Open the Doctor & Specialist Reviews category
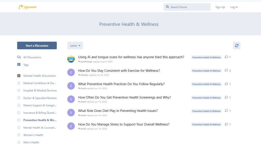This screenshot has height=144, width=261. click(40, 98)
